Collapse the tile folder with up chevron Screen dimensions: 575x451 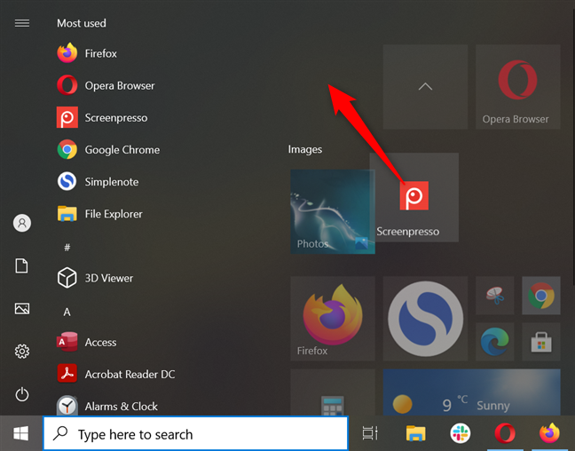(425, 87)
